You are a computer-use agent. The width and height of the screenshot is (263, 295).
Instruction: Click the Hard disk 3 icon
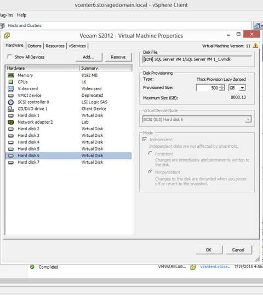pos(11,136)
